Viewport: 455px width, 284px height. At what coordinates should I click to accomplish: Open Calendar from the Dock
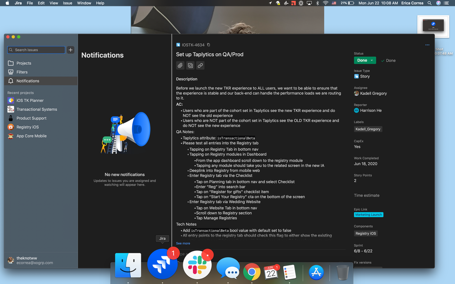[x=271, y=272]
